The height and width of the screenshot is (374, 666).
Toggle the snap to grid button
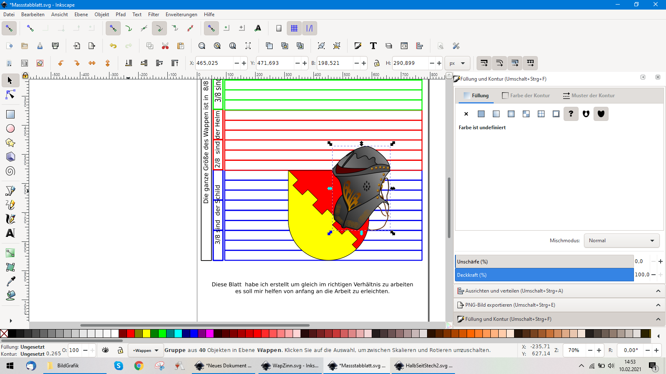point(294,28)
